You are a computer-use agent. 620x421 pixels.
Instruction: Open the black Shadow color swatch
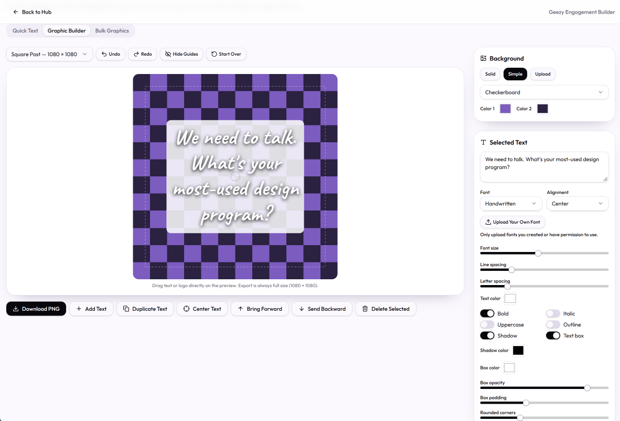[518, 351]
